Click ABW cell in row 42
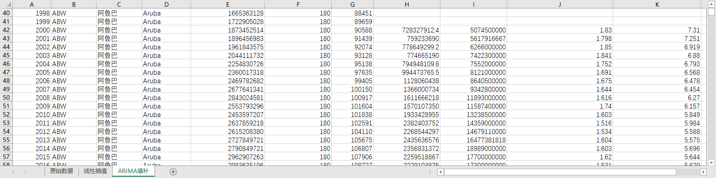 coord(73,30)
